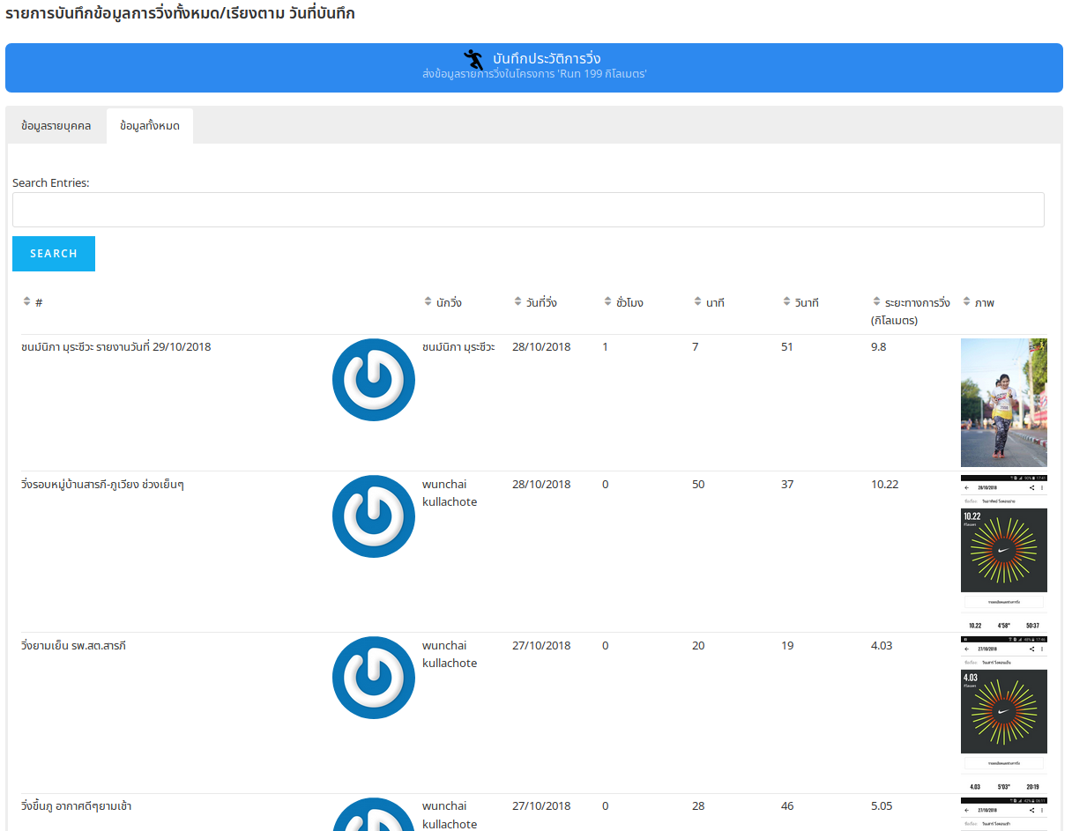Viewport: 1072px width, 831px height.
Task: Open the บันทึกประวัติการวิ่ง blue banner
Action: click(x=534, y=68)
